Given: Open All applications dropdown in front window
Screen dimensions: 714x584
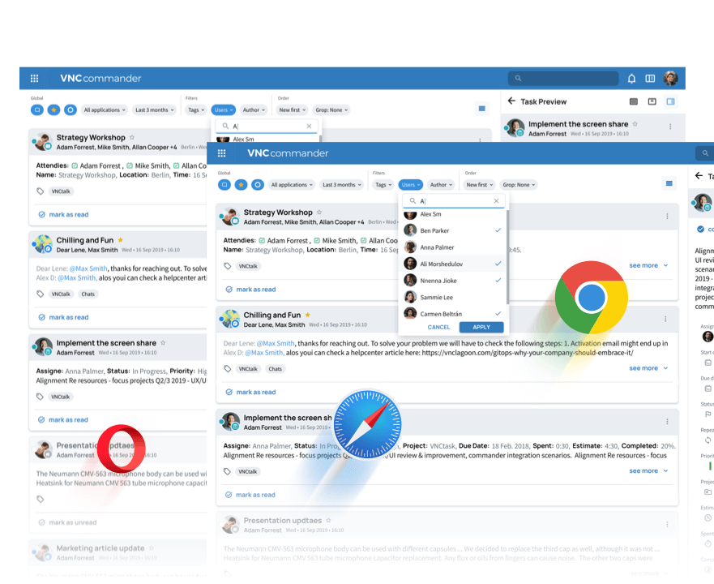Looking at the screenshot, I should [x=292, y=185].
